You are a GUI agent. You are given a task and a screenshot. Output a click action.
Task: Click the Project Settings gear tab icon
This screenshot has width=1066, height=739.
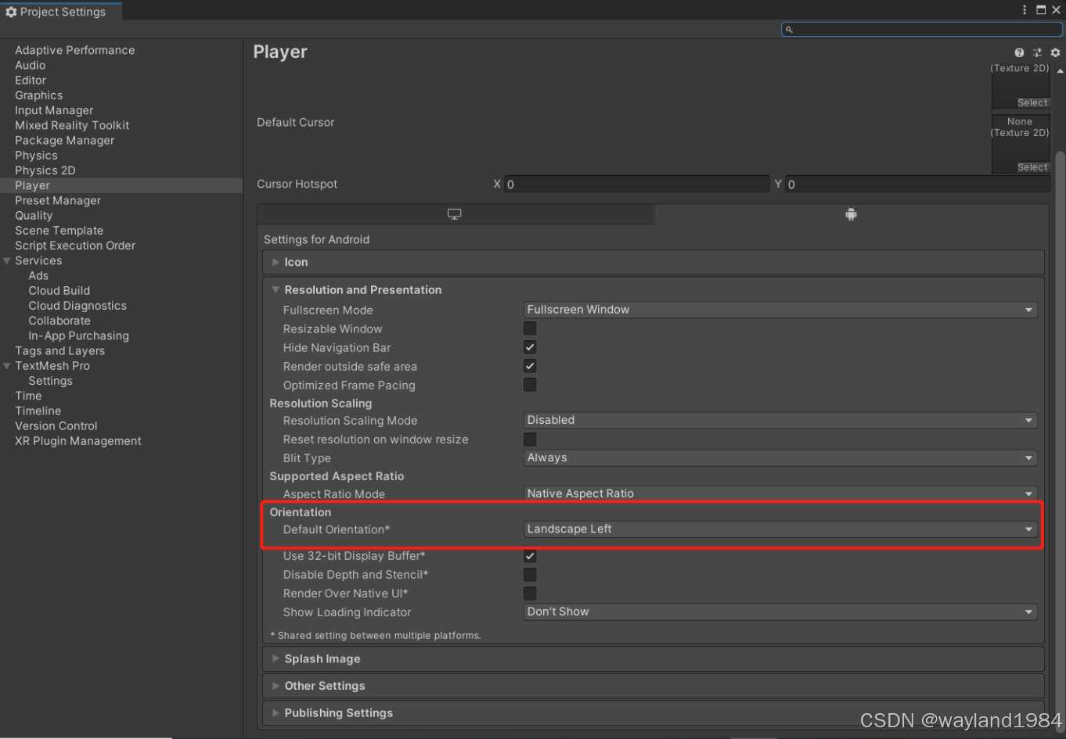click(11, 11)
